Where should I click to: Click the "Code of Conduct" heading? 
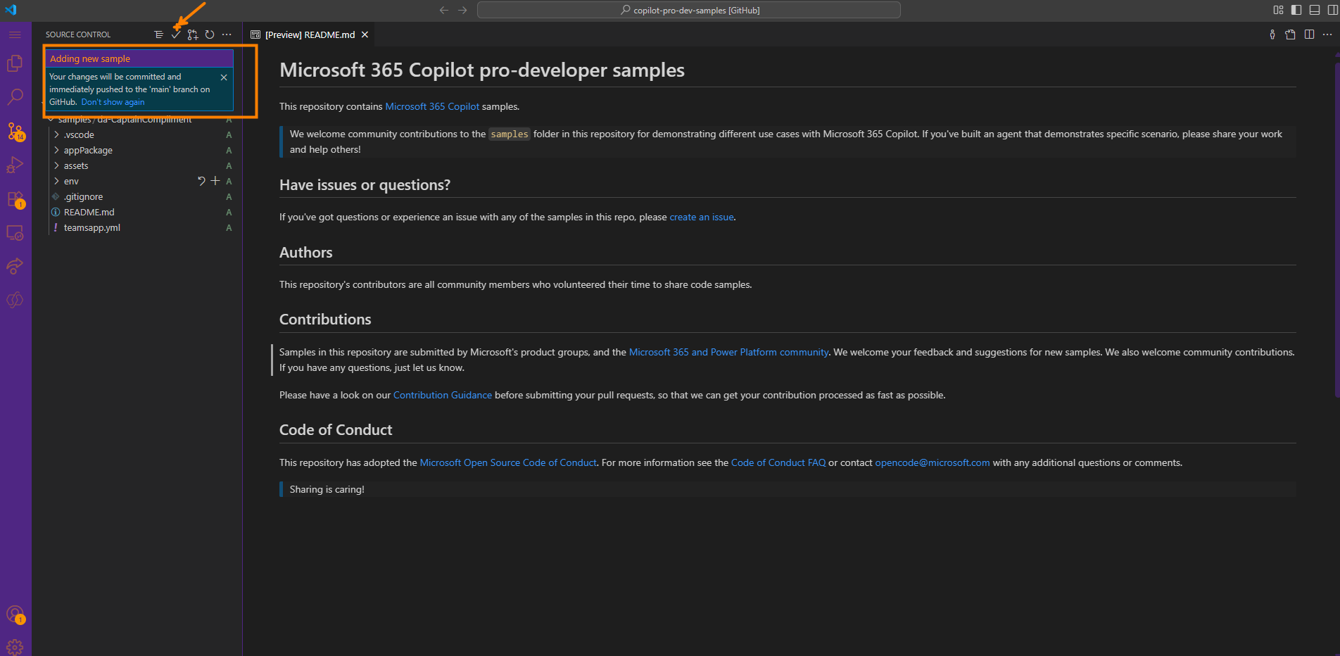click(336, 429)
